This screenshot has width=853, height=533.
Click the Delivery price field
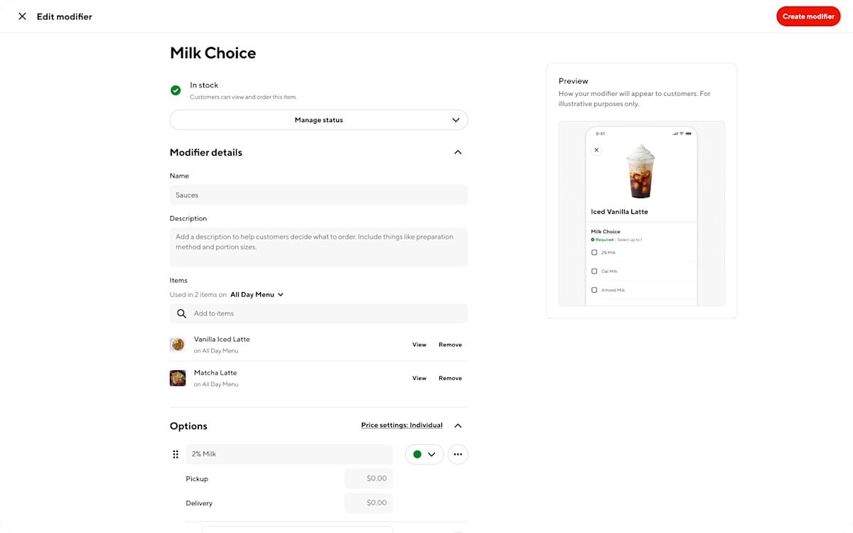pyautogui.click(x=368, y=503)
